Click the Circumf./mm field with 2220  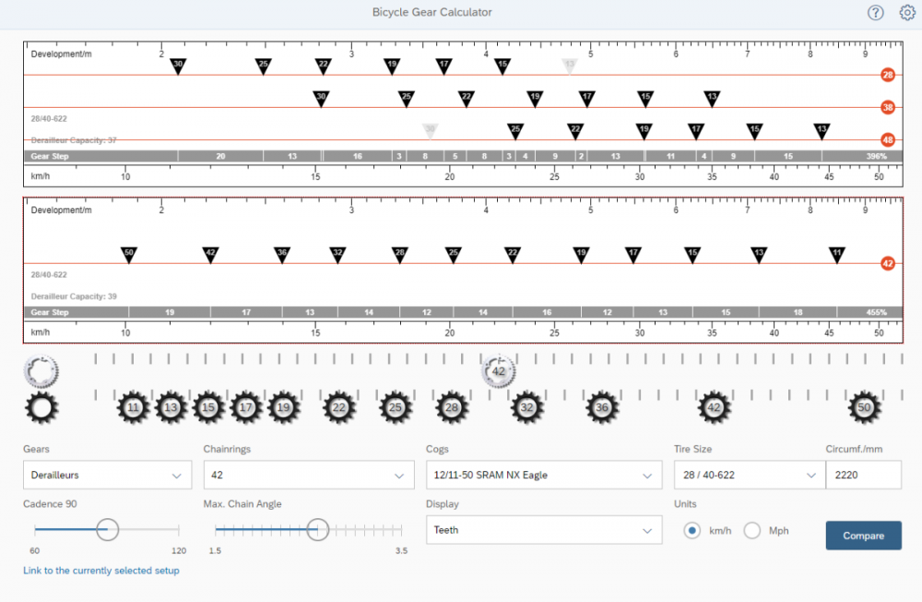863,475
